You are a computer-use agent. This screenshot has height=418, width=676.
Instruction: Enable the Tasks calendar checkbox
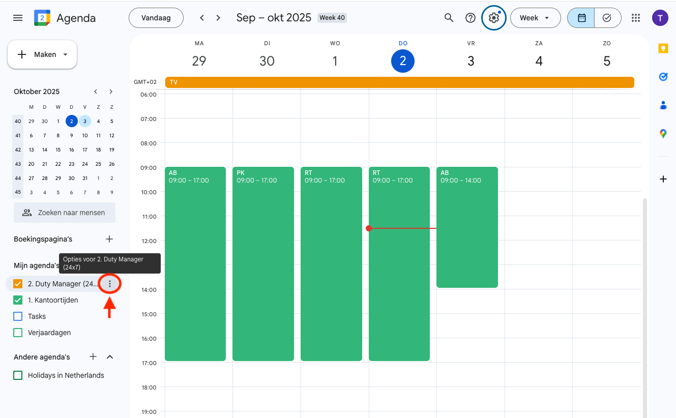pos(18,316)
